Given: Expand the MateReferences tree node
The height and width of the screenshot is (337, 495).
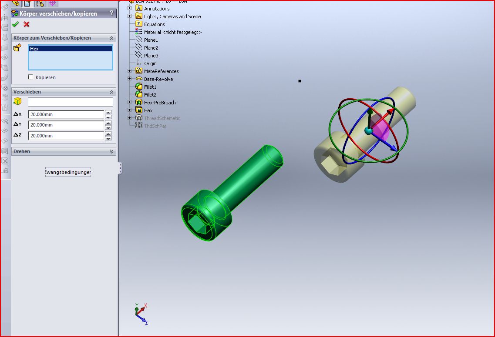Looking at the screenshot, I should click(x=129, y=70).
